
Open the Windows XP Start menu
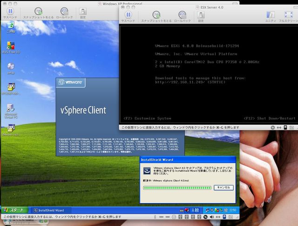coord(14,210)
